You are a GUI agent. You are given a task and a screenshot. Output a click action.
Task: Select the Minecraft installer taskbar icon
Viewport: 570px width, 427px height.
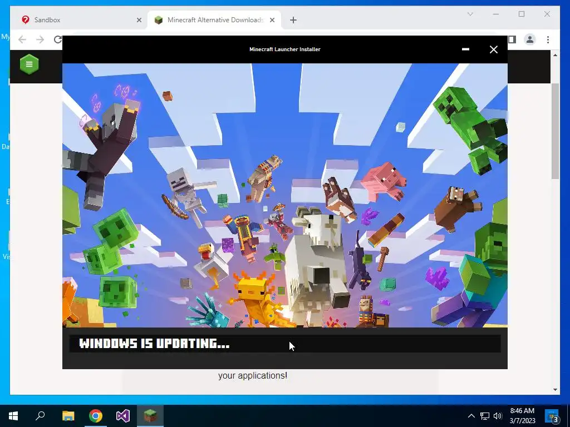(x=150, y=416)
